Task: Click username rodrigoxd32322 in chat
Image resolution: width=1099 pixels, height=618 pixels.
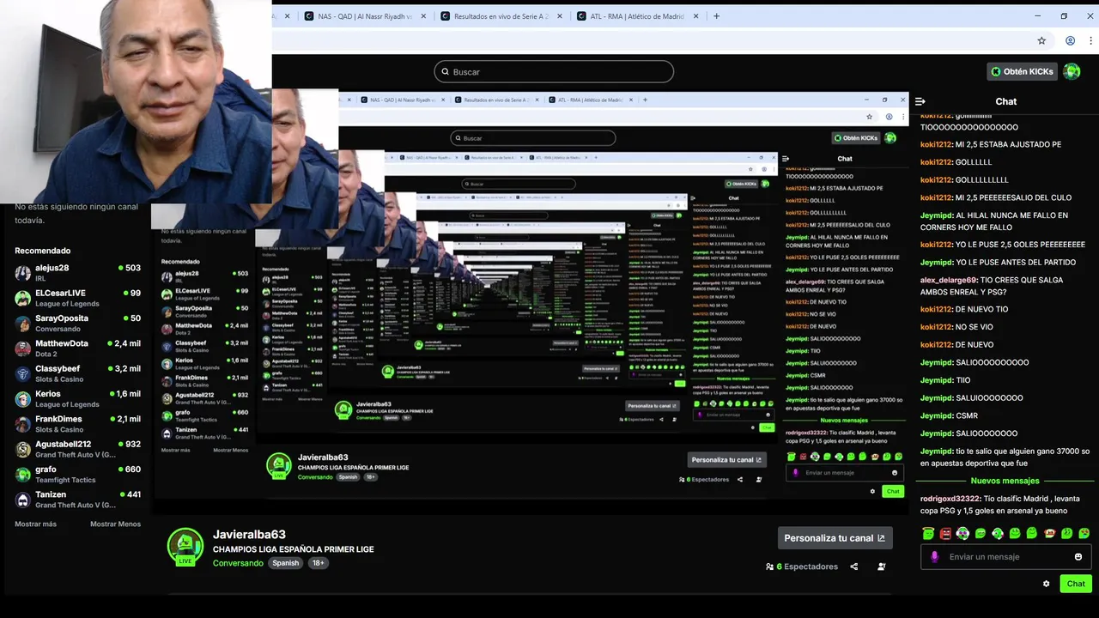Action: (950, 499)
